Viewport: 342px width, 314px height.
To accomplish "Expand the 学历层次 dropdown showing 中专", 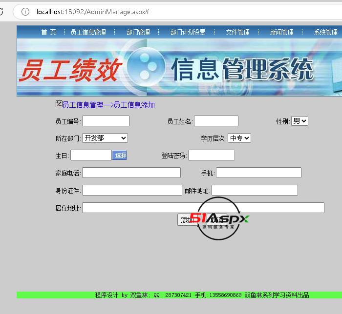I will pyautogui.click(x=239, y=138).
